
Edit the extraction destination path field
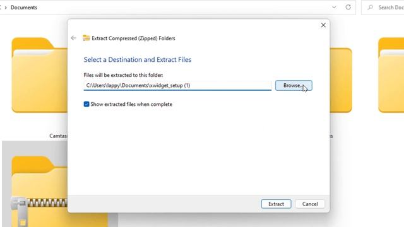click(177, 86)
